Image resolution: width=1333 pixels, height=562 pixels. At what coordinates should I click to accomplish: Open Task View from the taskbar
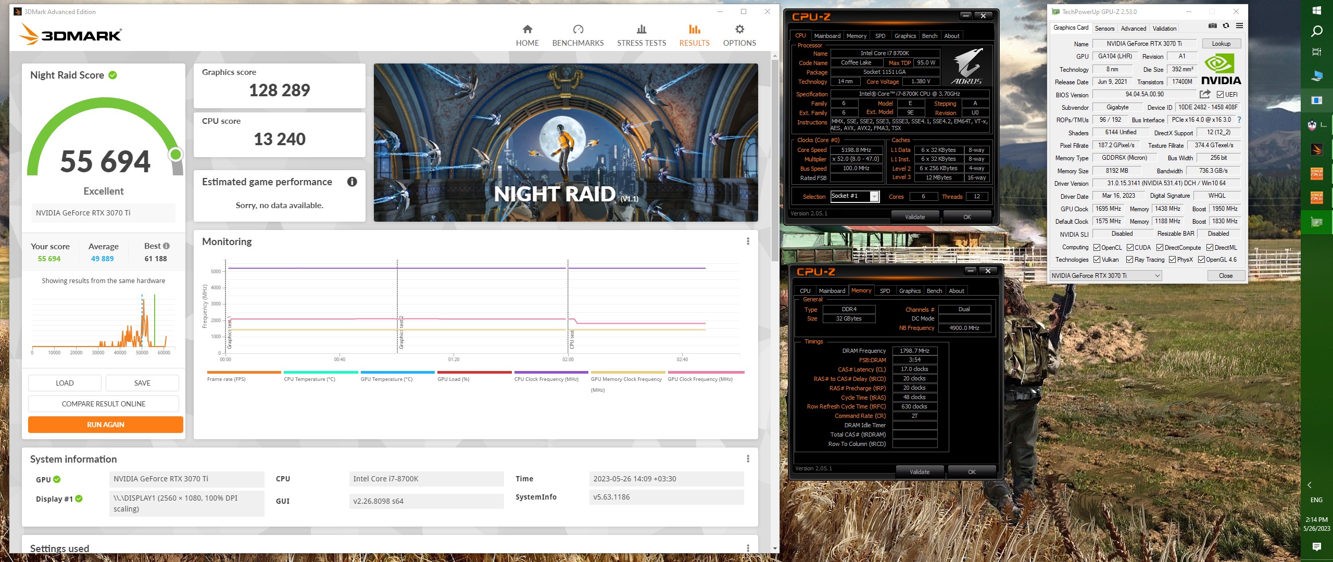click(x=1316, y=52)
